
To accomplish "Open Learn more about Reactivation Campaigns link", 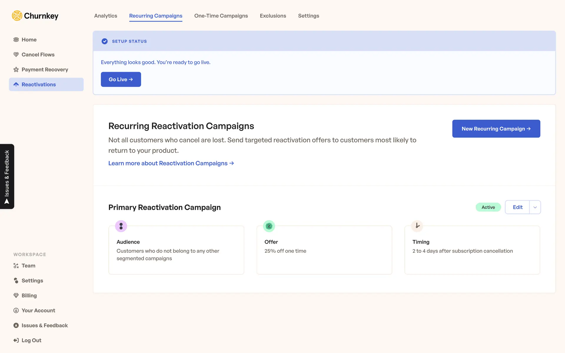I will tap(171, 163).
